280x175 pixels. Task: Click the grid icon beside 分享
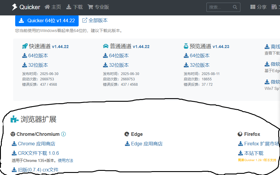pos(253,7)
